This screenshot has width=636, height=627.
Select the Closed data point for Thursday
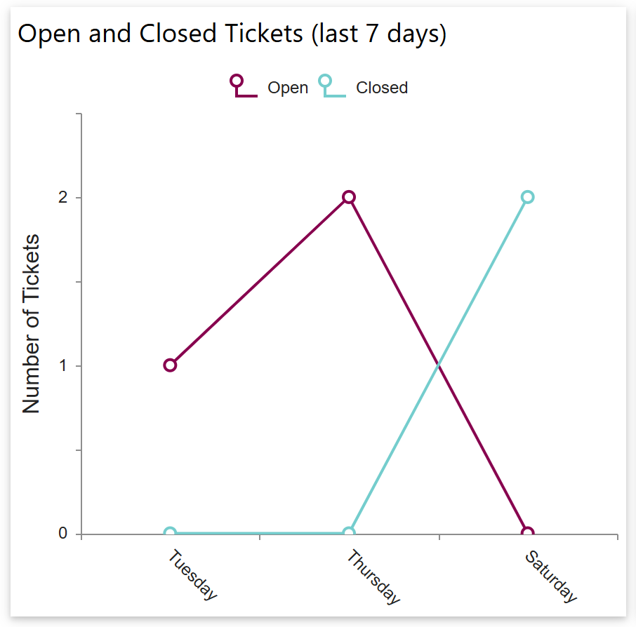pyautogui.click(x=349, y=533)
